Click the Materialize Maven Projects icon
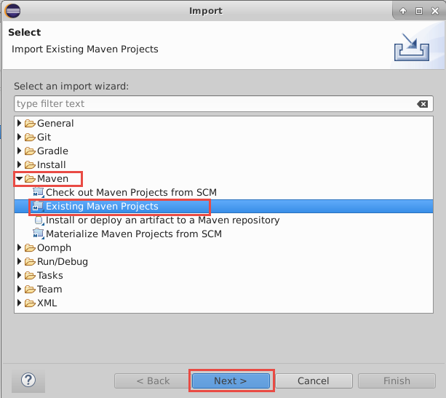The image size is (446, 398). 39,234
